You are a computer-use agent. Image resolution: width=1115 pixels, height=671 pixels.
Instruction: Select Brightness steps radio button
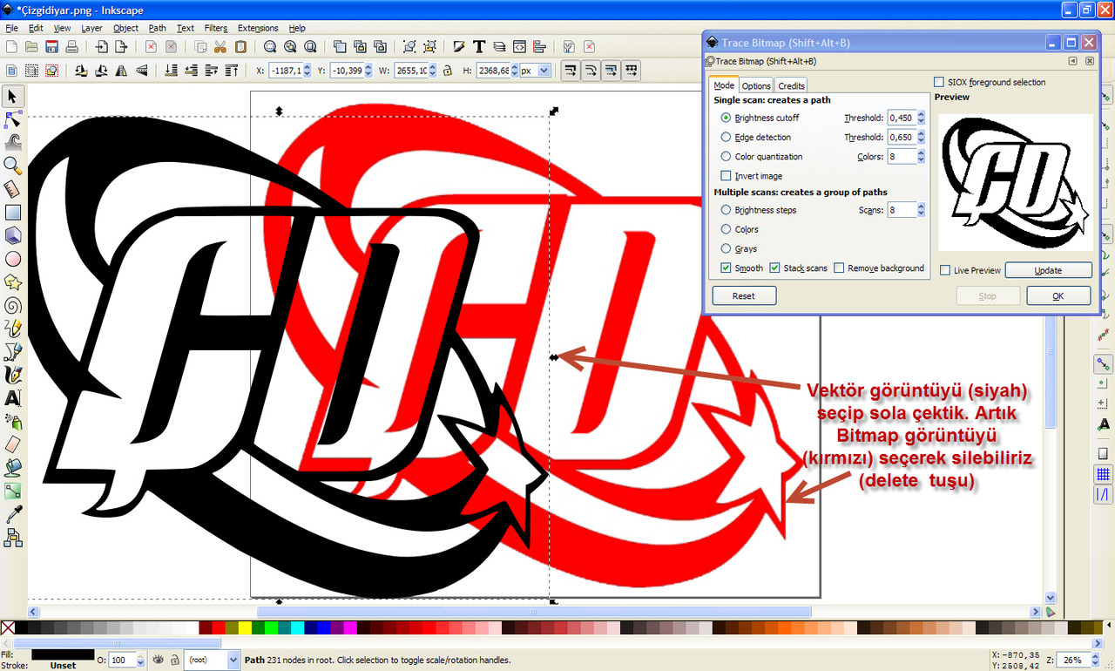coord(726,210)
